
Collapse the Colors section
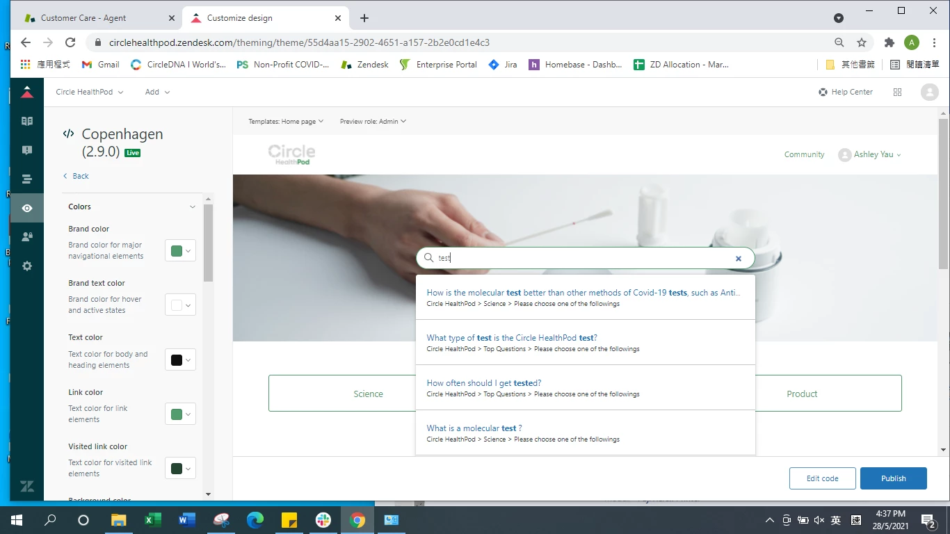(x=193, y=207)
